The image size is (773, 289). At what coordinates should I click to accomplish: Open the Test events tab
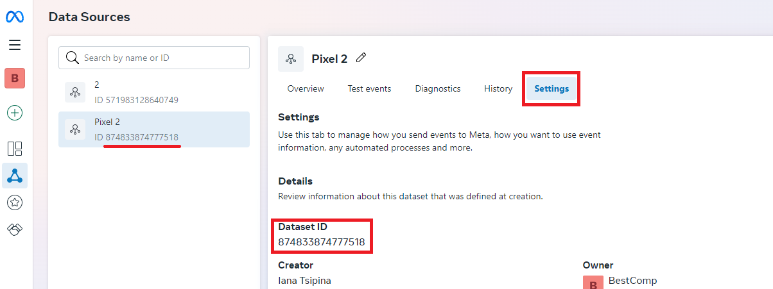tap(369, 89)
